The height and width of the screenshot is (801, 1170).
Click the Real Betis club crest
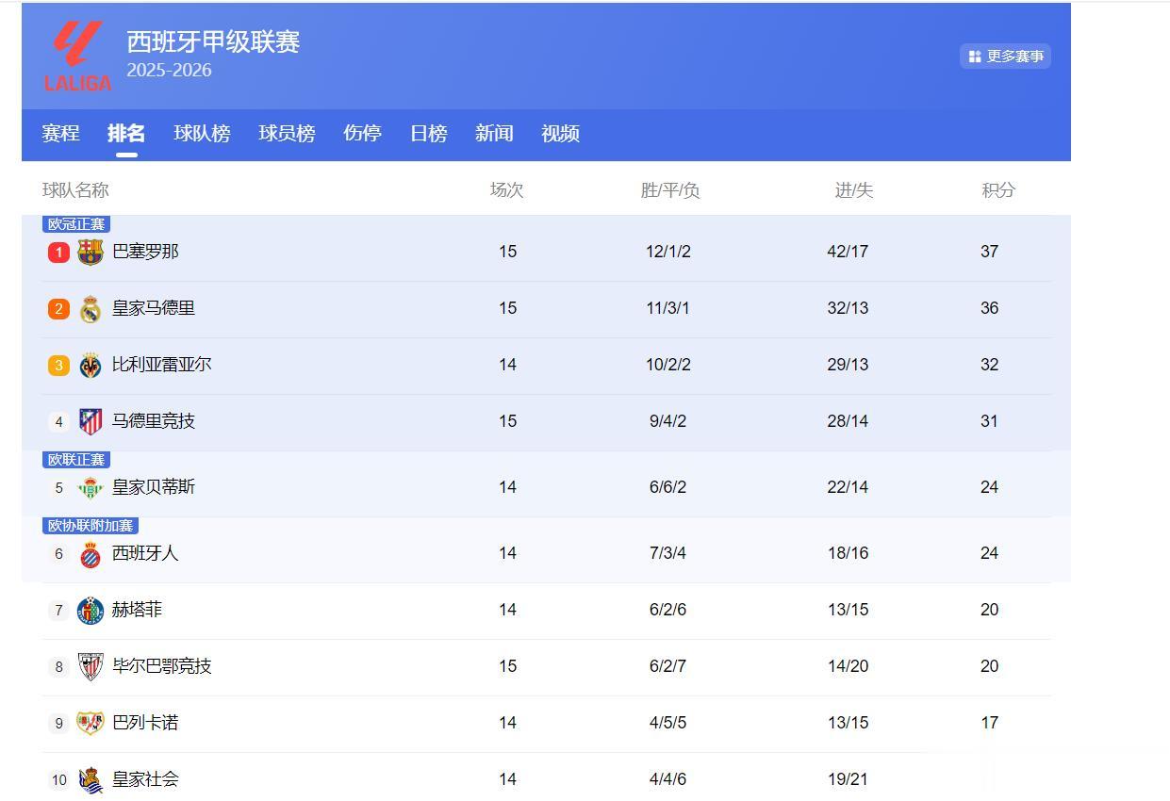point(91,487)
